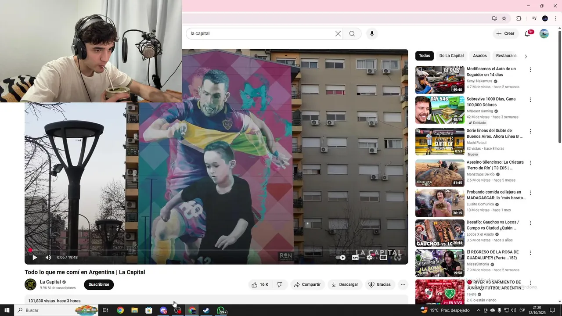Open 'Sobrevive 1000 Días, Gana 100,000 Dólares' title

pos(491,102)
